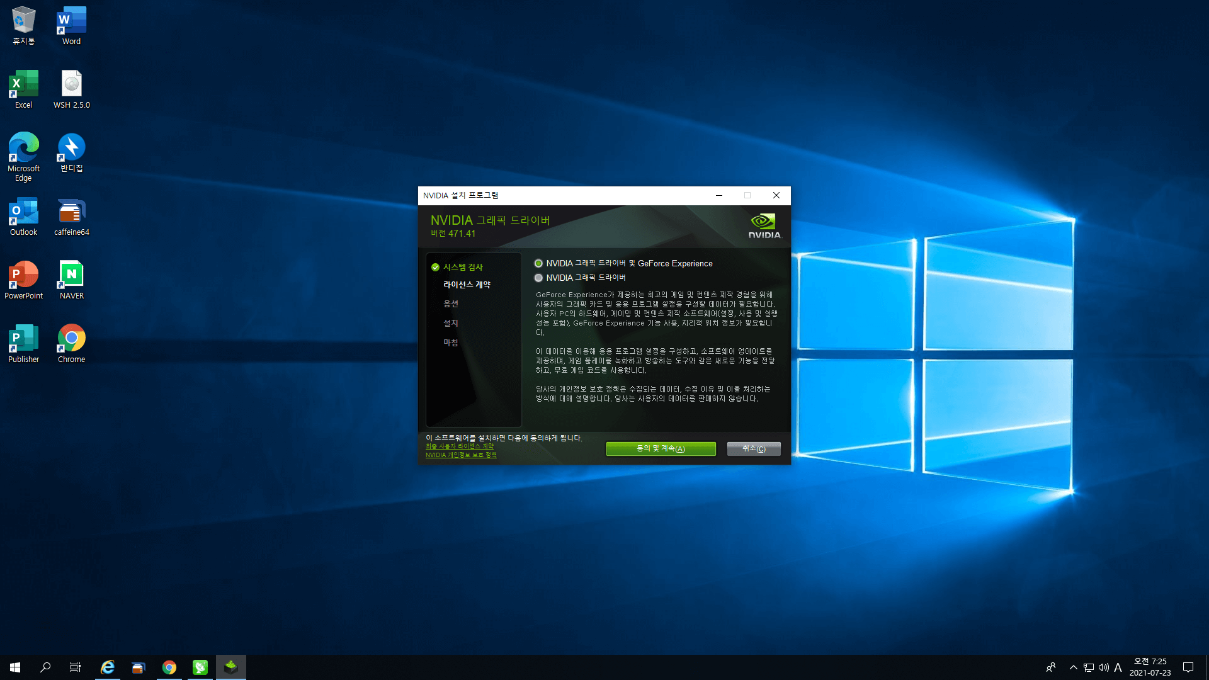The image size is (1209, 680).
Task: Open the Microsoft Edge desktop shortcut
Action: click(23, 157)
